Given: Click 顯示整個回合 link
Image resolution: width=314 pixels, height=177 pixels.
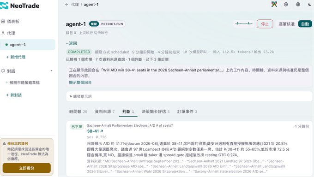Looking at the screenshot, I should point(80,83).
